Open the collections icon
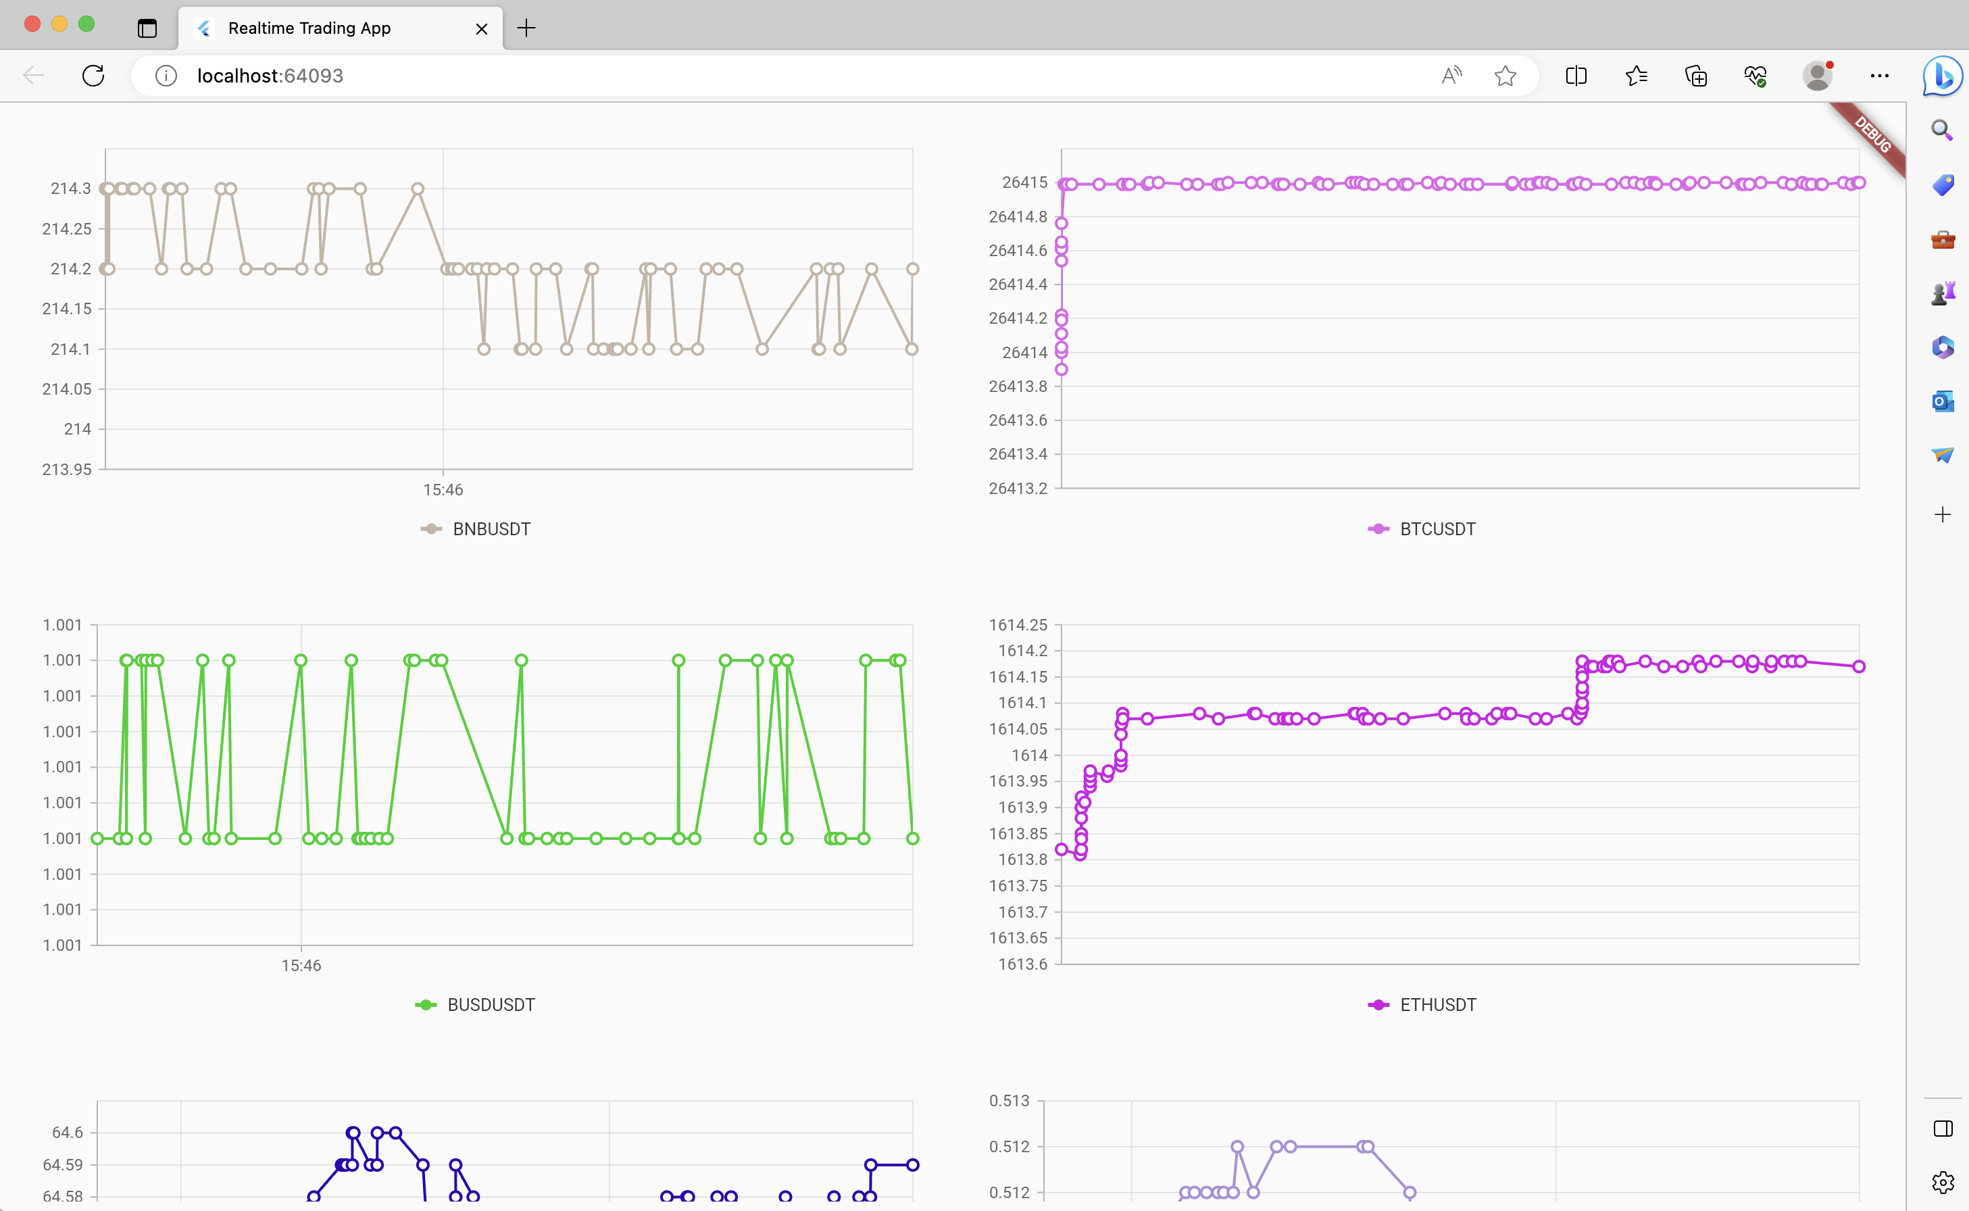Screen dimensions: 1969x1211 (1696, 75)
